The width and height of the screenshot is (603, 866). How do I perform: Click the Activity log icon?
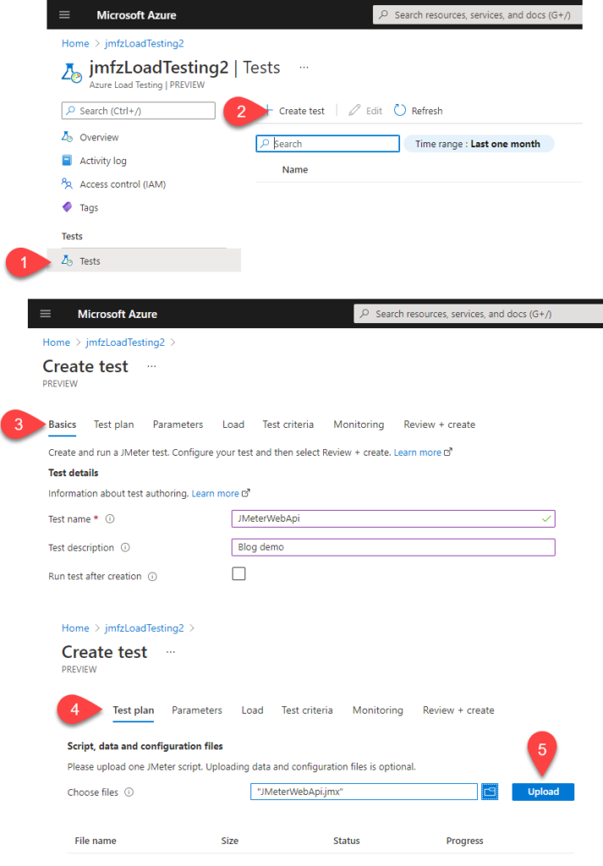pyautogui.click(x=67, y=160)
